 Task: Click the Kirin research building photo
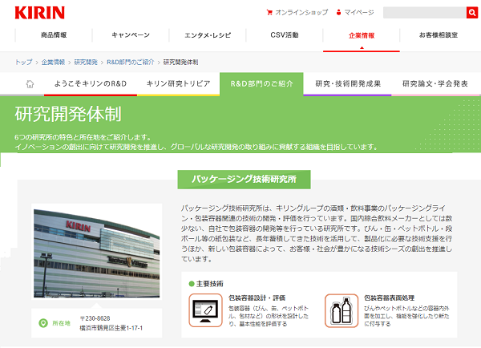coord(95,255)
